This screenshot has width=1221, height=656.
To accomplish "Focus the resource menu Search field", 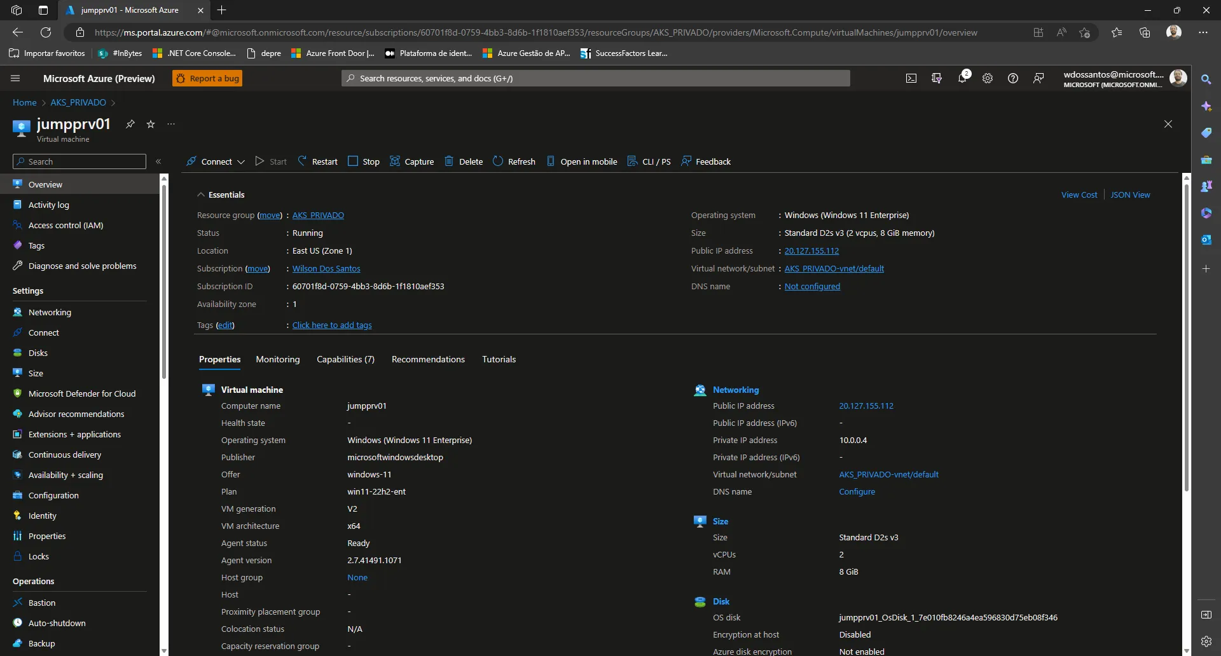I will tap(79, 161).
